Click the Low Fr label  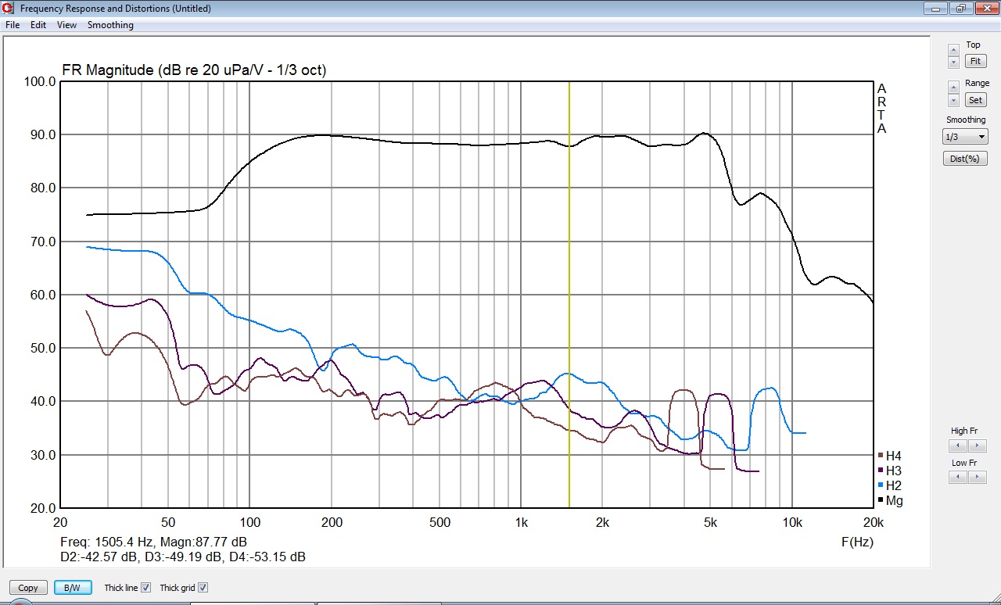tap(964, 463)
